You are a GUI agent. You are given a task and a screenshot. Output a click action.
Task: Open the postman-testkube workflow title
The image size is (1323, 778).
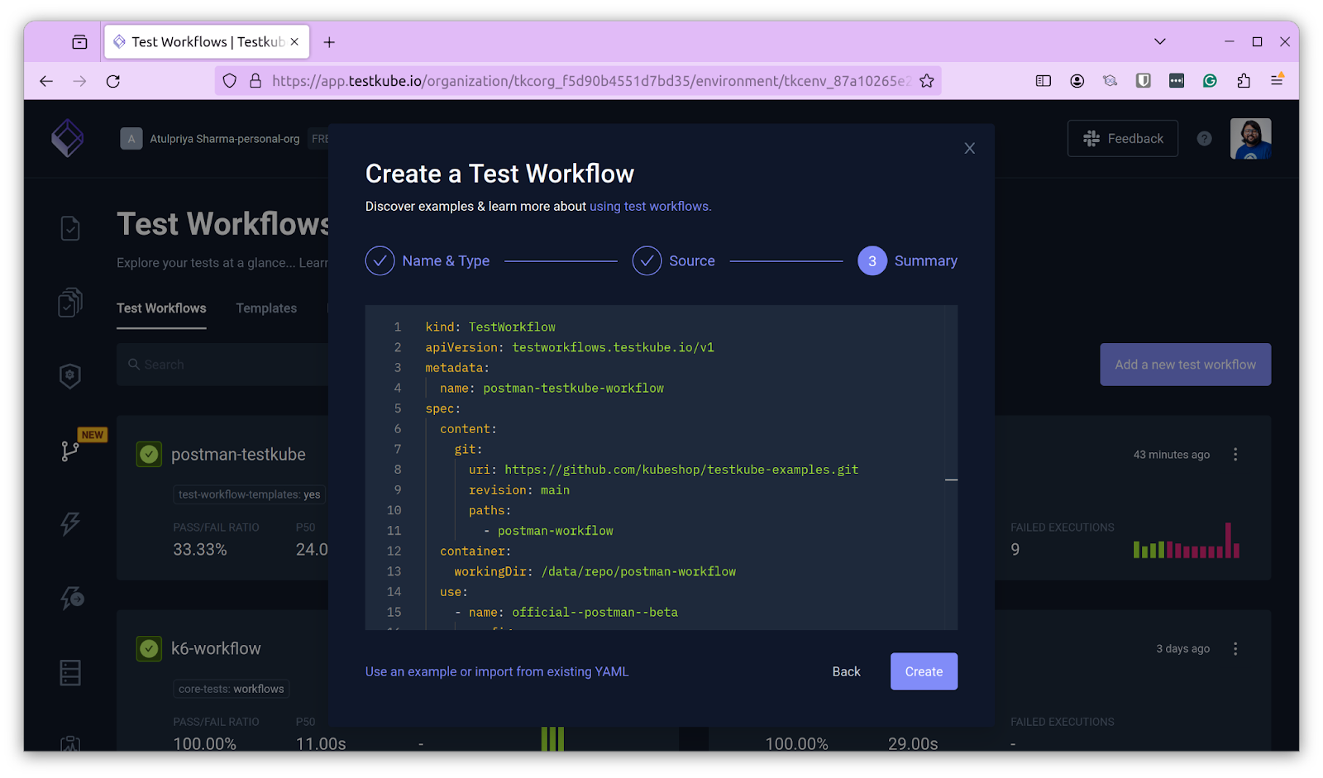pos(238,455)
